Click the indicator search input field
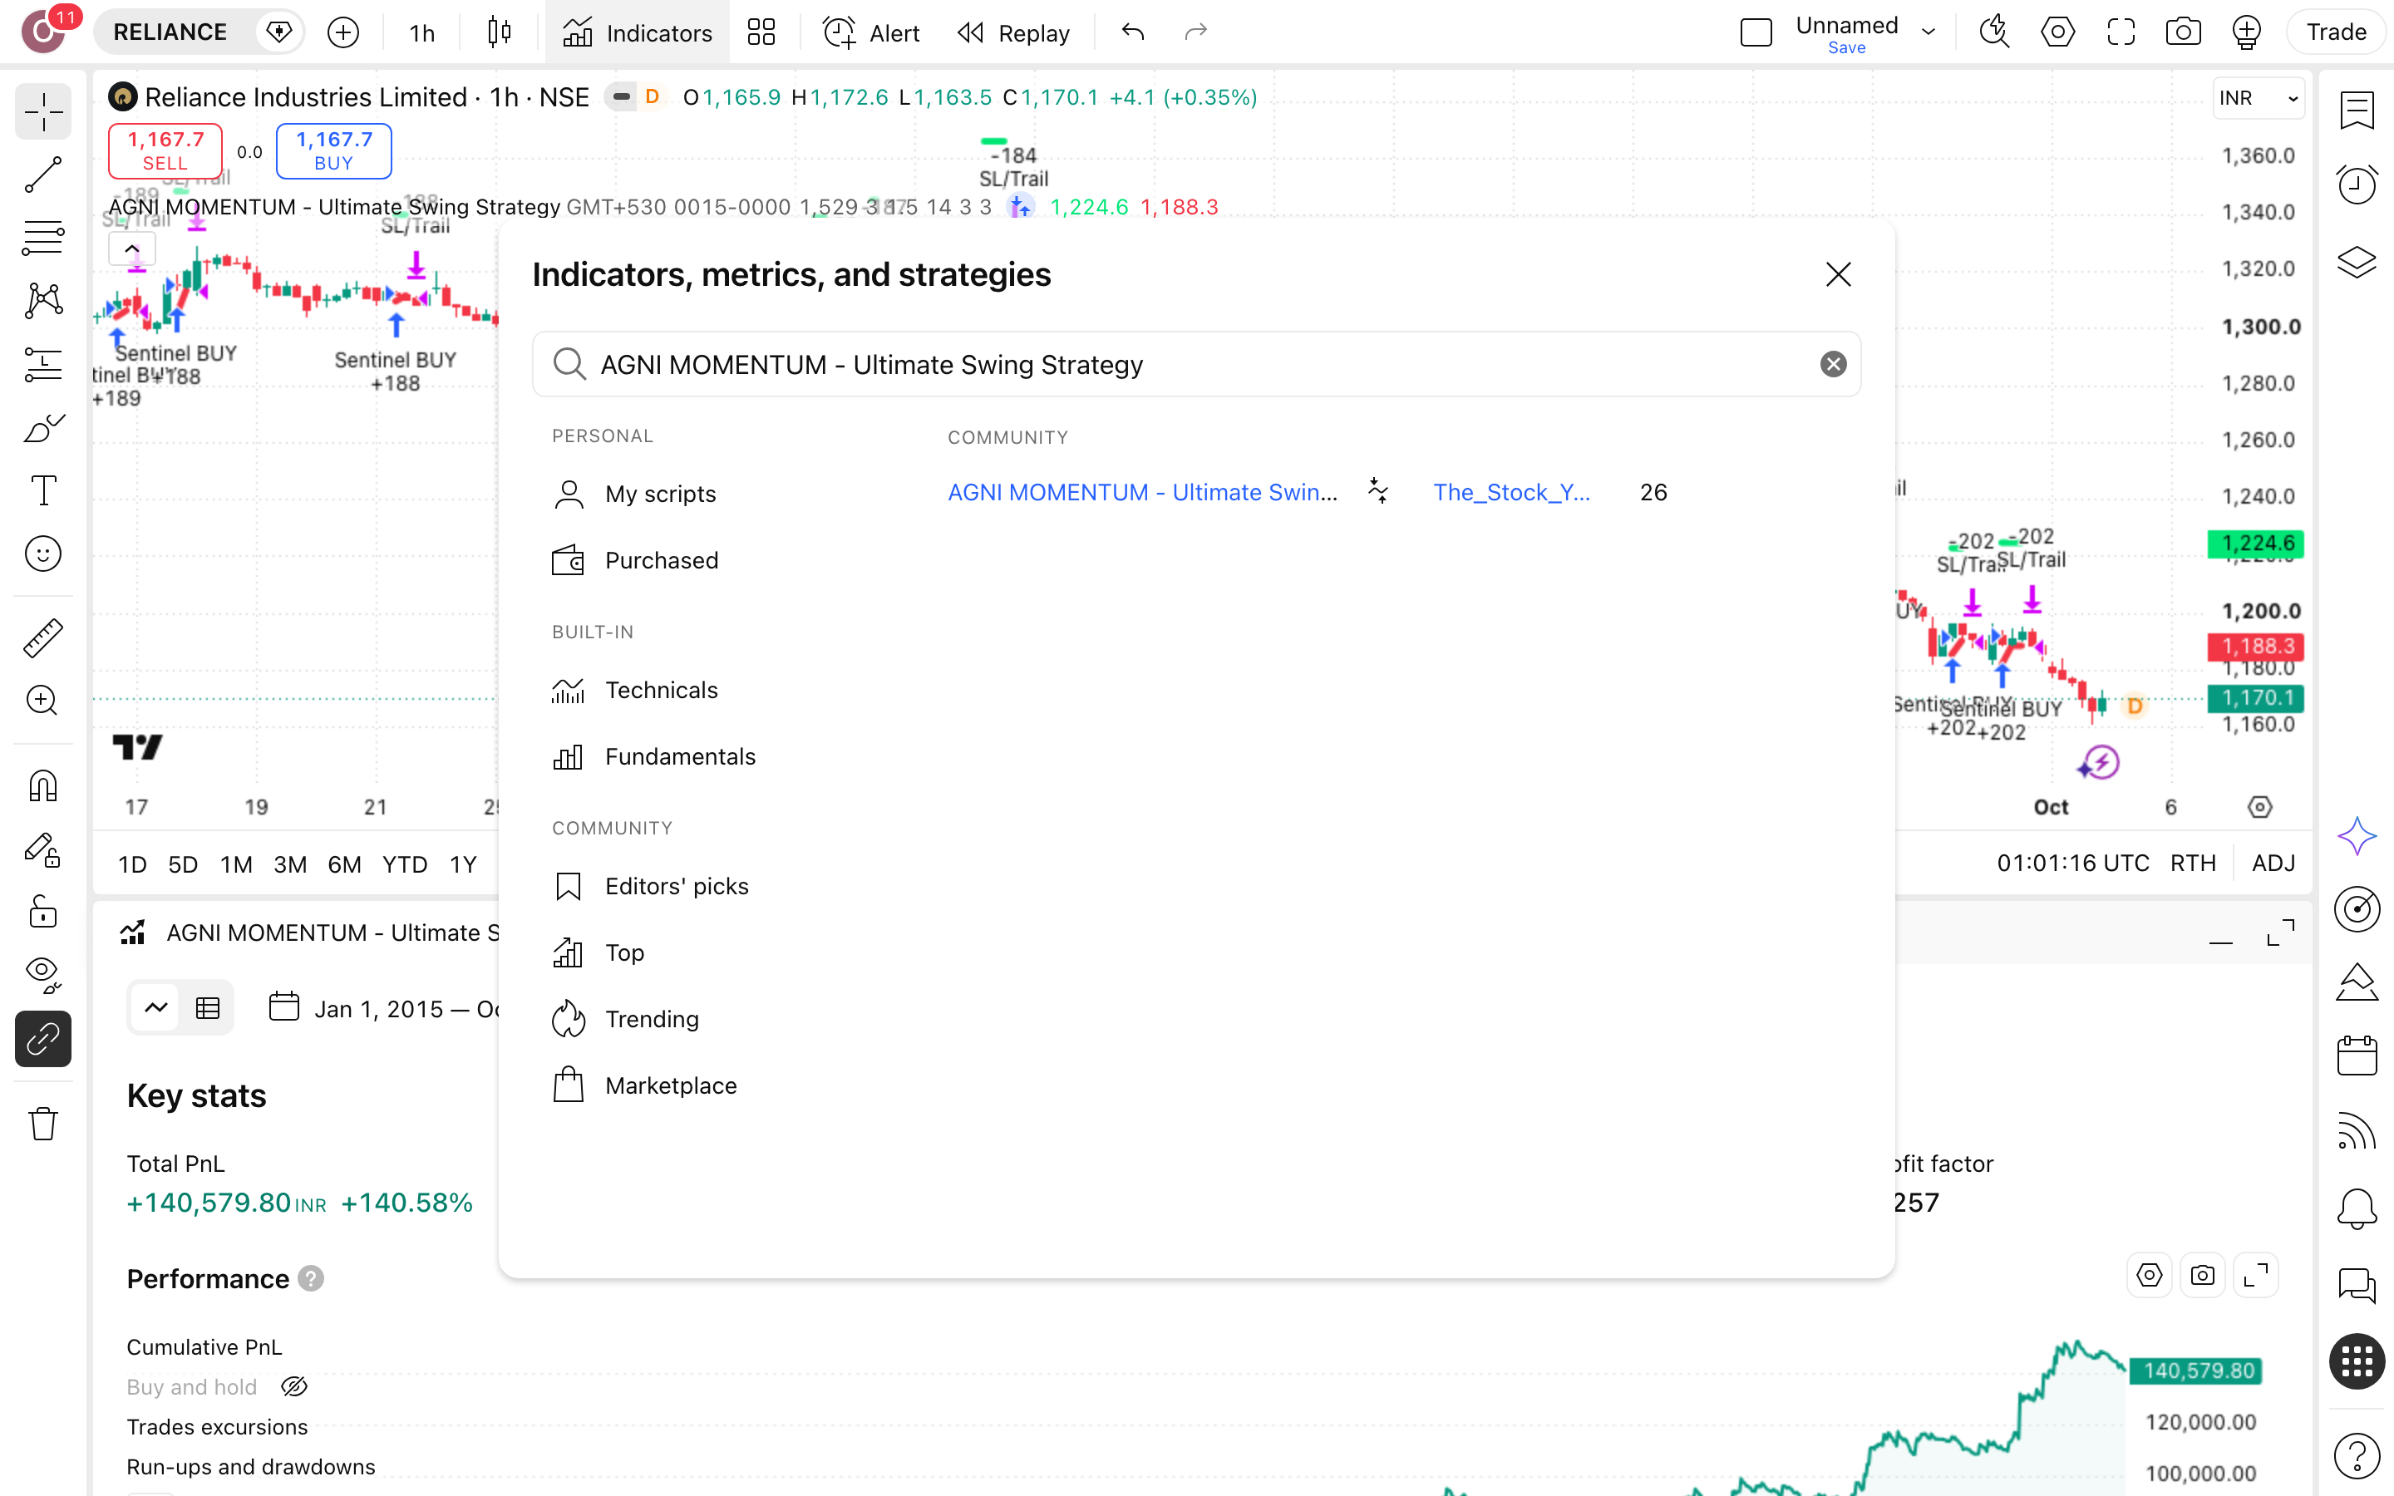This screenshot has width=2394, height=1496. point(1196,364)
